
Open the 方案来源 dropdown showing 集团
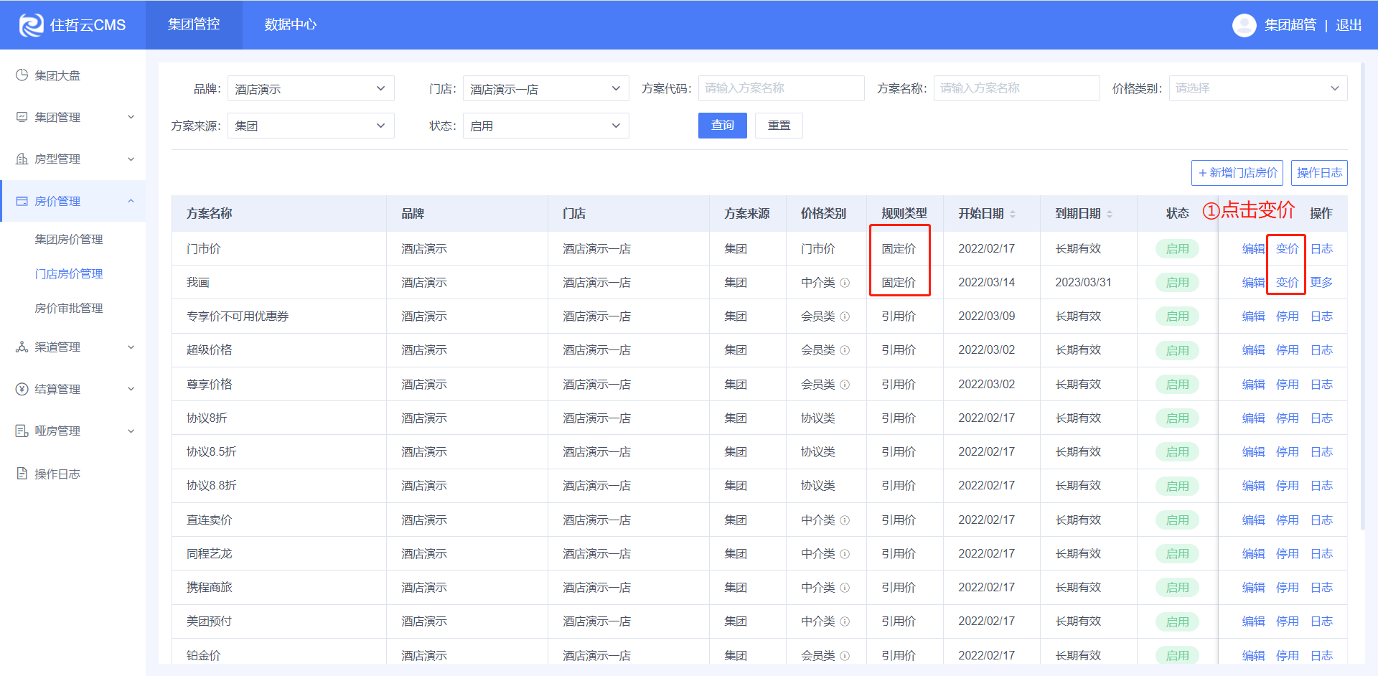[x=311, y=126]
